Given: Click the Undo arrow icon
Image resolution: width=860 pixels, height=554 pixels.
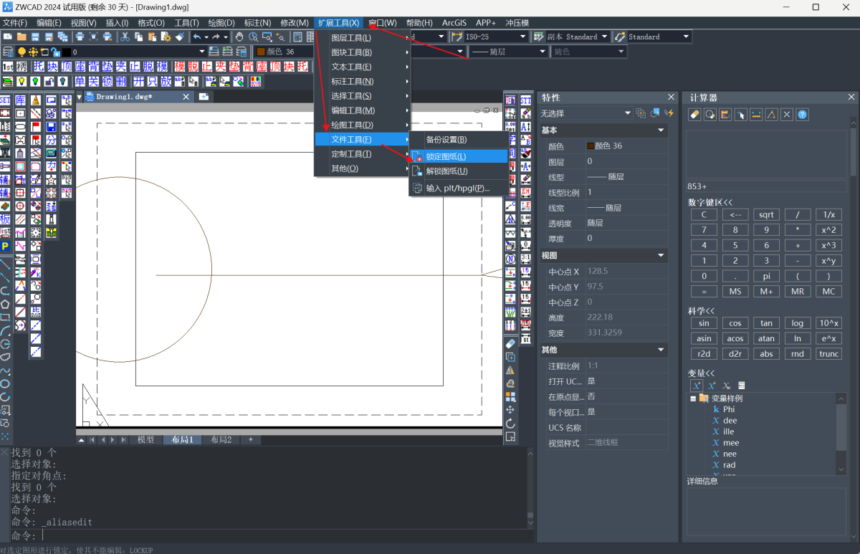Looking at the screenshot, I should pos(197,37).
